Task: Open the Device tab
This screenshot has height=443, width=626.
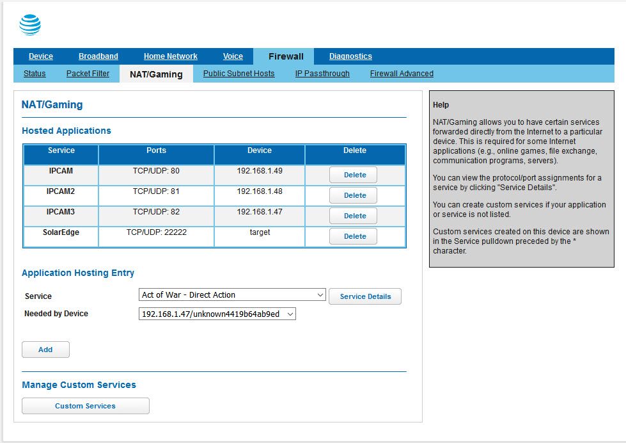Action: (40, 56)
